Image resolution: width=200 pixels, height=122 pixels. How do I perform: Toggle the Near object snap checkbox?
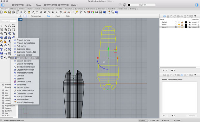(3, 93)
